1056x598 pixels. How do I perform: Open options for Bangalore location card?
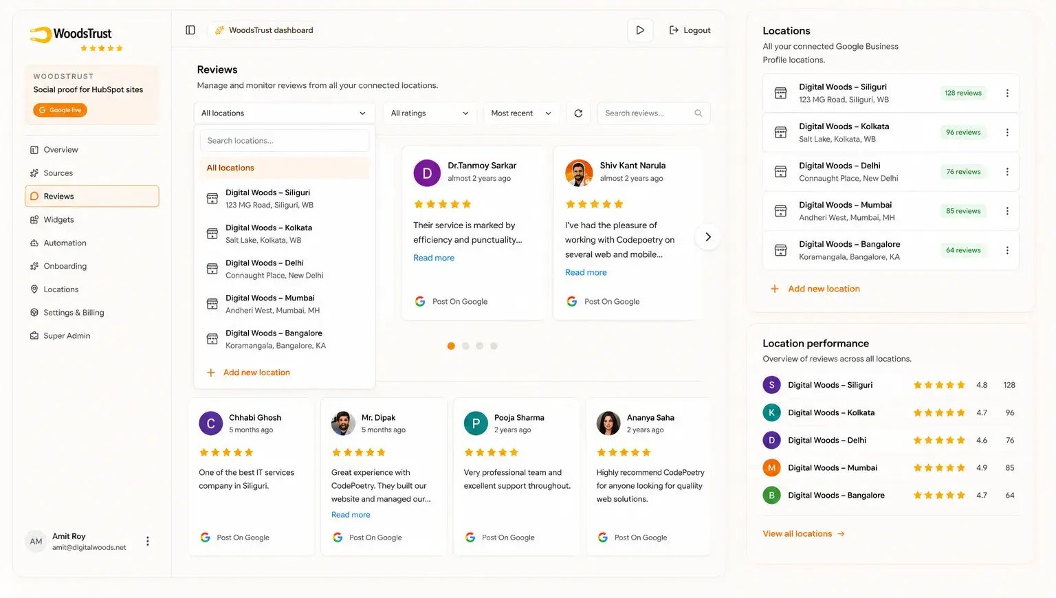1007,250
